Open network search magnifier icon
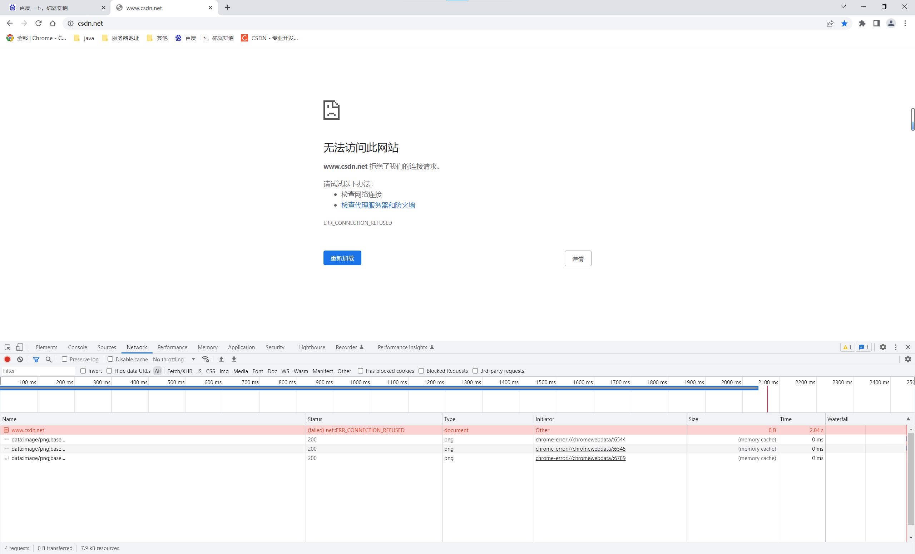915x554 pixels. pyautogui.click(x=49, y=359)
